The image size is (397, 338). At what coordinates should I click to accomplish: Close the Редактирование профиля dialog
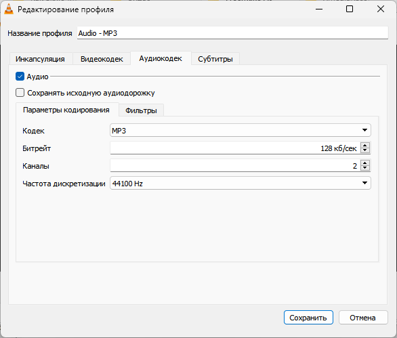pyautogui.click(x=380, y=9)
